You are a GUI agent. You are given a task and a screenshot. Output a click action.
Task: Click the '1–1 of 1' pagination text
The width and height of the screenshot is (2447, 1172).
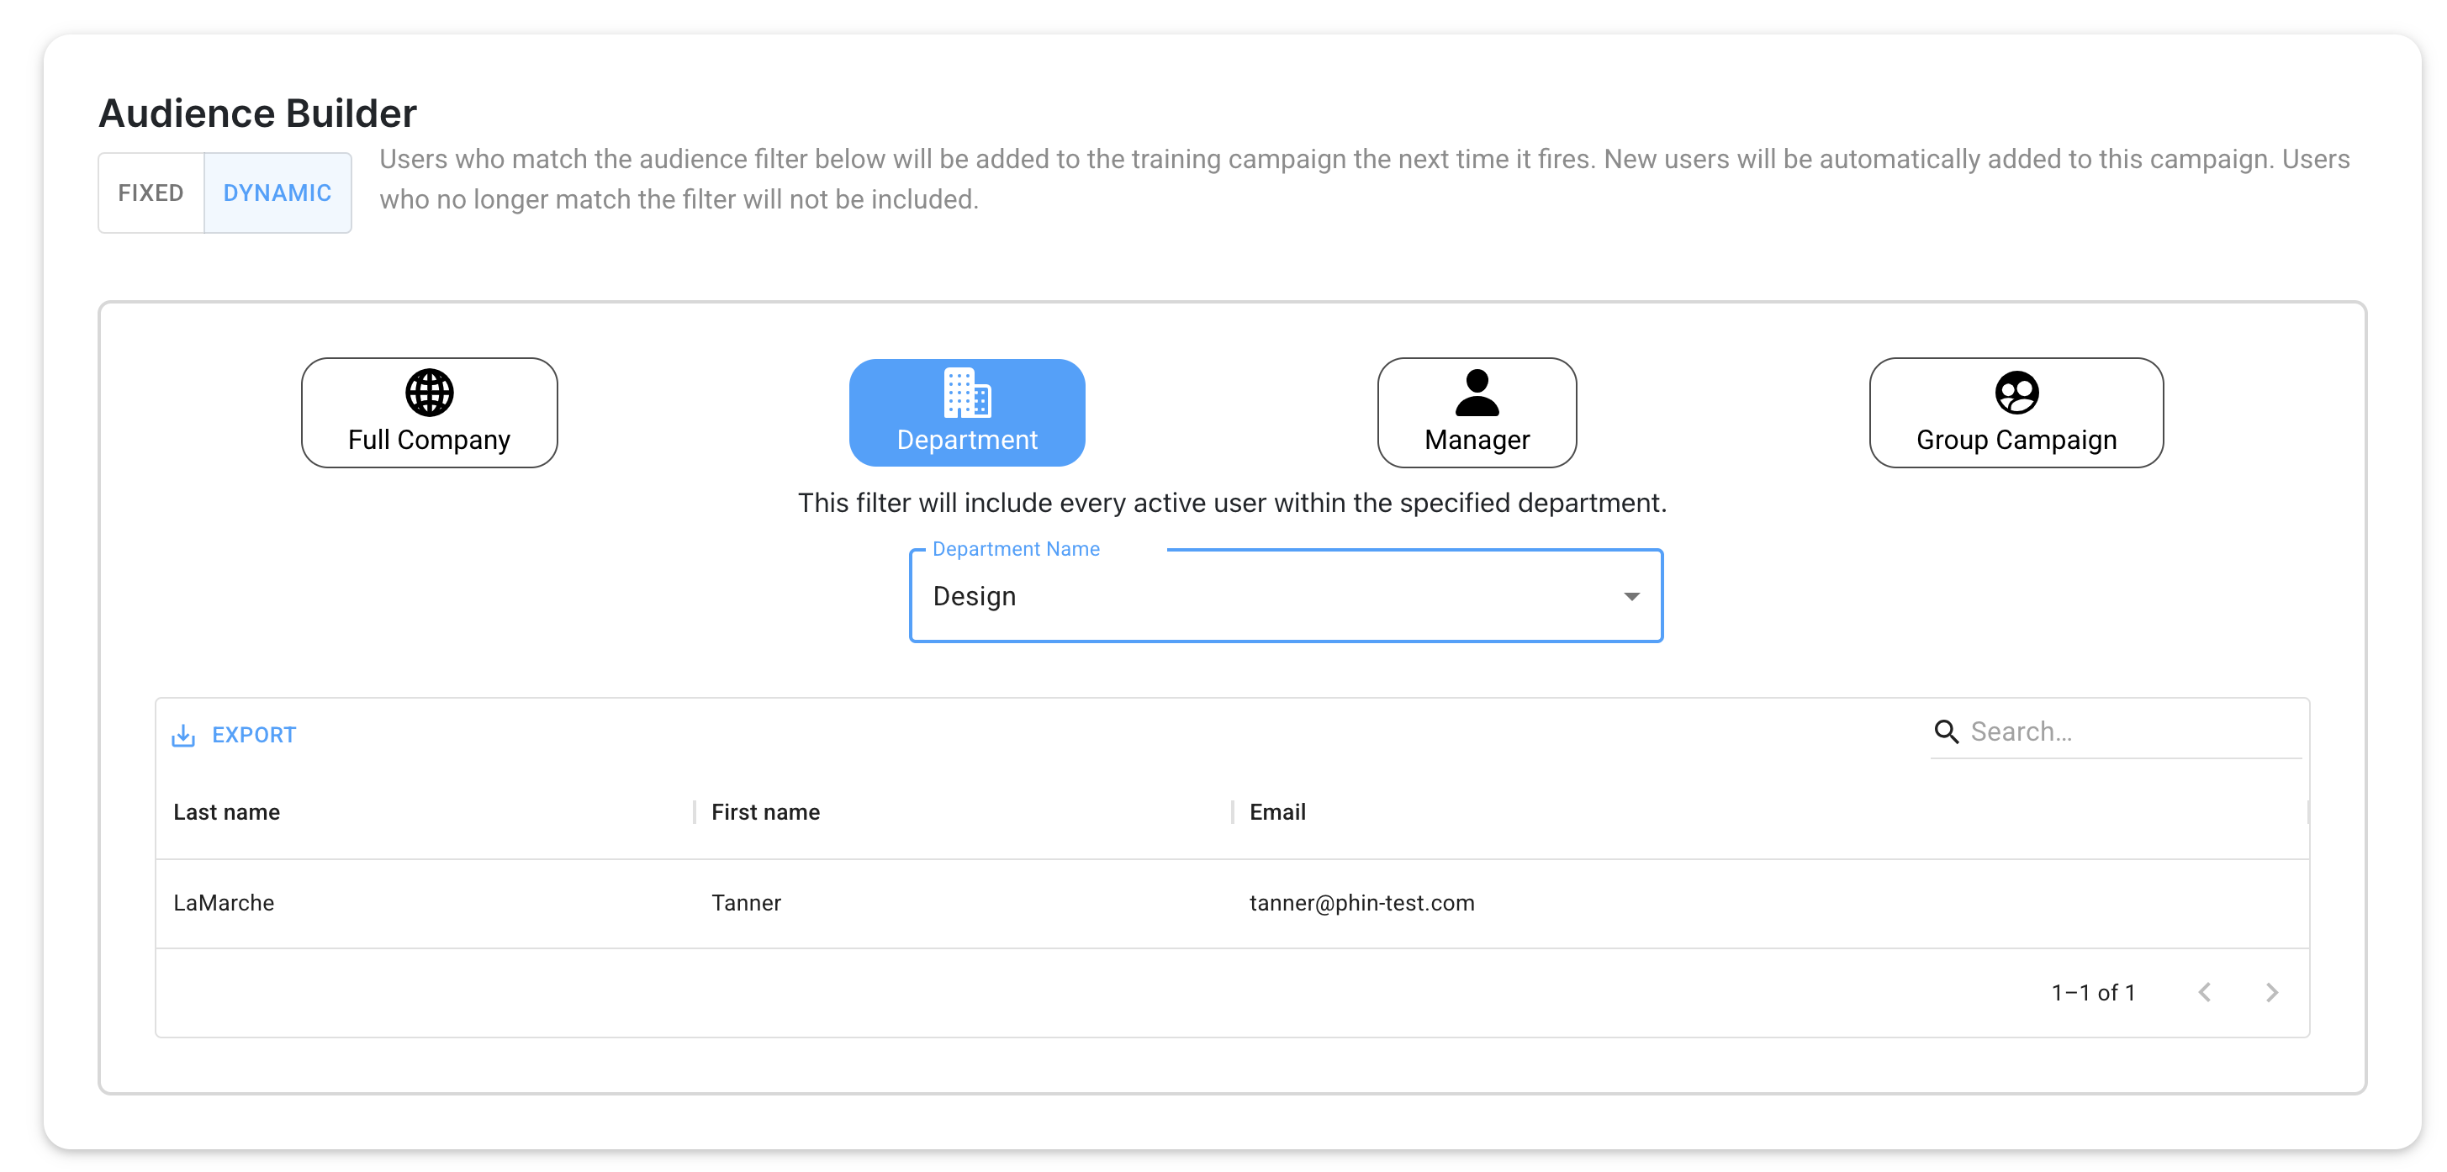[x=2094, y=992]
